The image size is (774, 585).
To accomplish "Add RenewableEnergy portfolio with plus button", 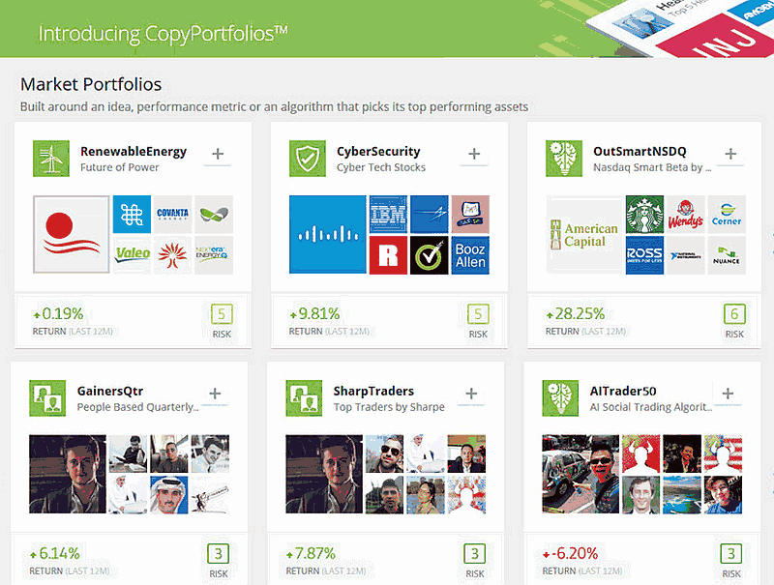I will pyautogui.click(x=217, y=154).
